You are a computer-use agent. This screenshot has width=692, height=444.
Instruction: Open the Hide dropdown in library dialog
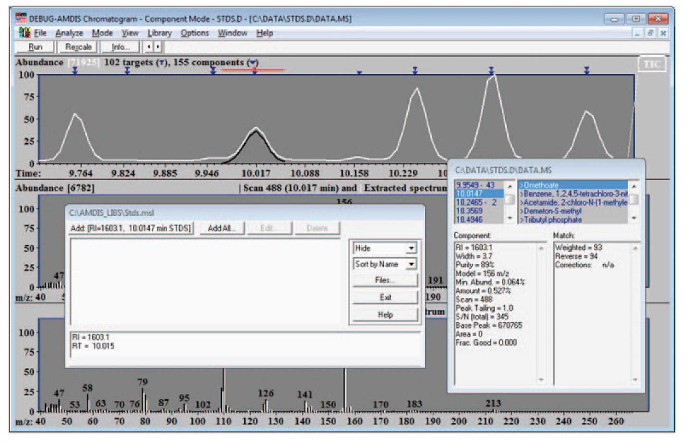(411, 248)
